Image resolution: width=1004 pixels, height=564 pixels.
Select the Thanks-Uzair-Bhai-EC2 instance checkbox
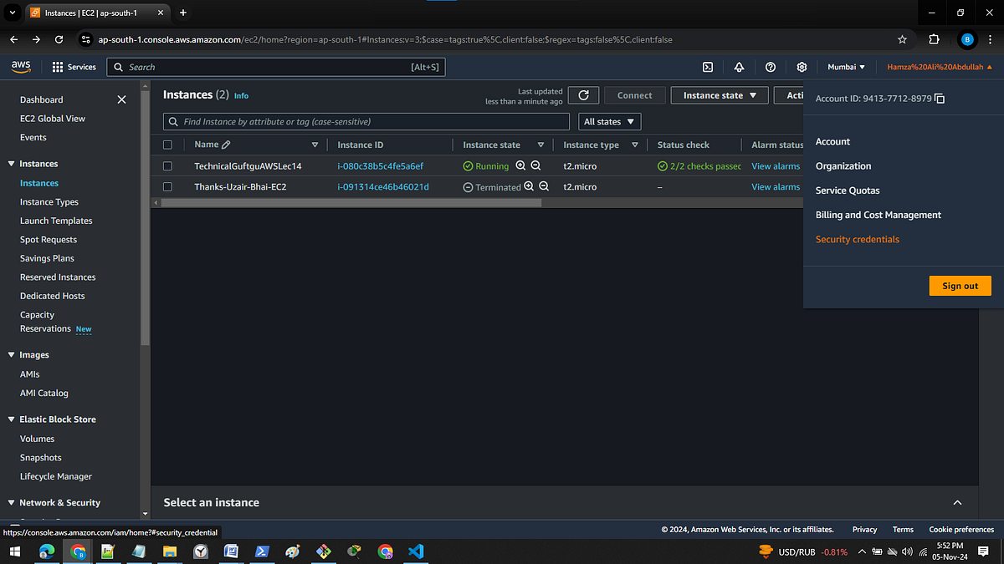(167, 186)
